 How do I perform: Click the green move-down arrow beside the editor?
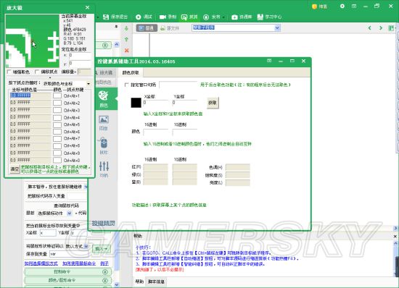pyautogui.click(x=126, y=28)
